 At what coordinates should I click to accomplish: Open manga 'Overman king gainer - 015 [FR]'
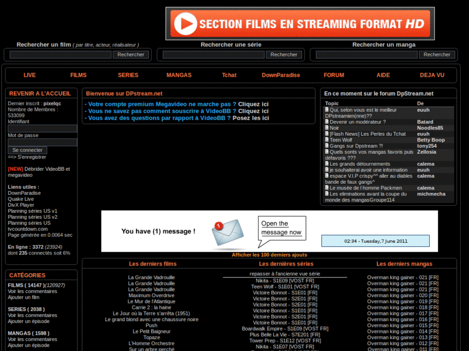pos(403,325)
